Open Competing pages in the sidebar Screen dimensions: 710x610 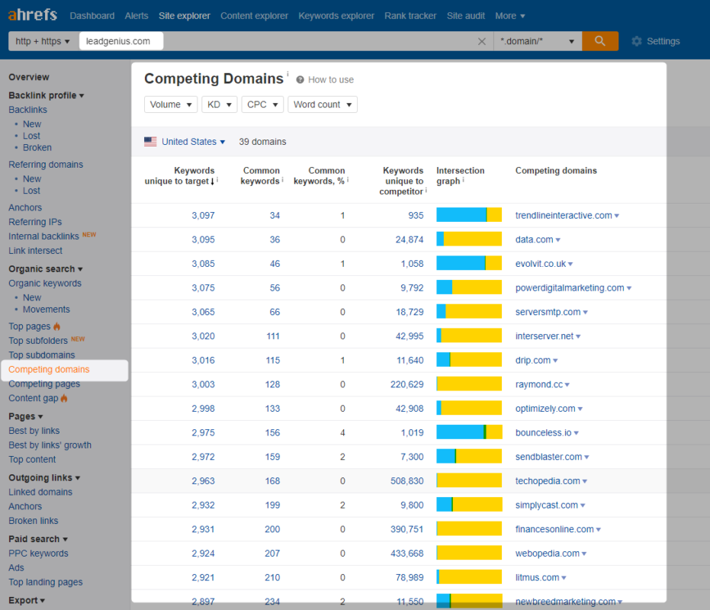(x=44, y=384)
